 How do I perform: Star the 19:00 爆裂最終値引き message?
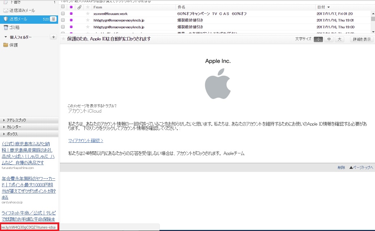pos(88,27)
